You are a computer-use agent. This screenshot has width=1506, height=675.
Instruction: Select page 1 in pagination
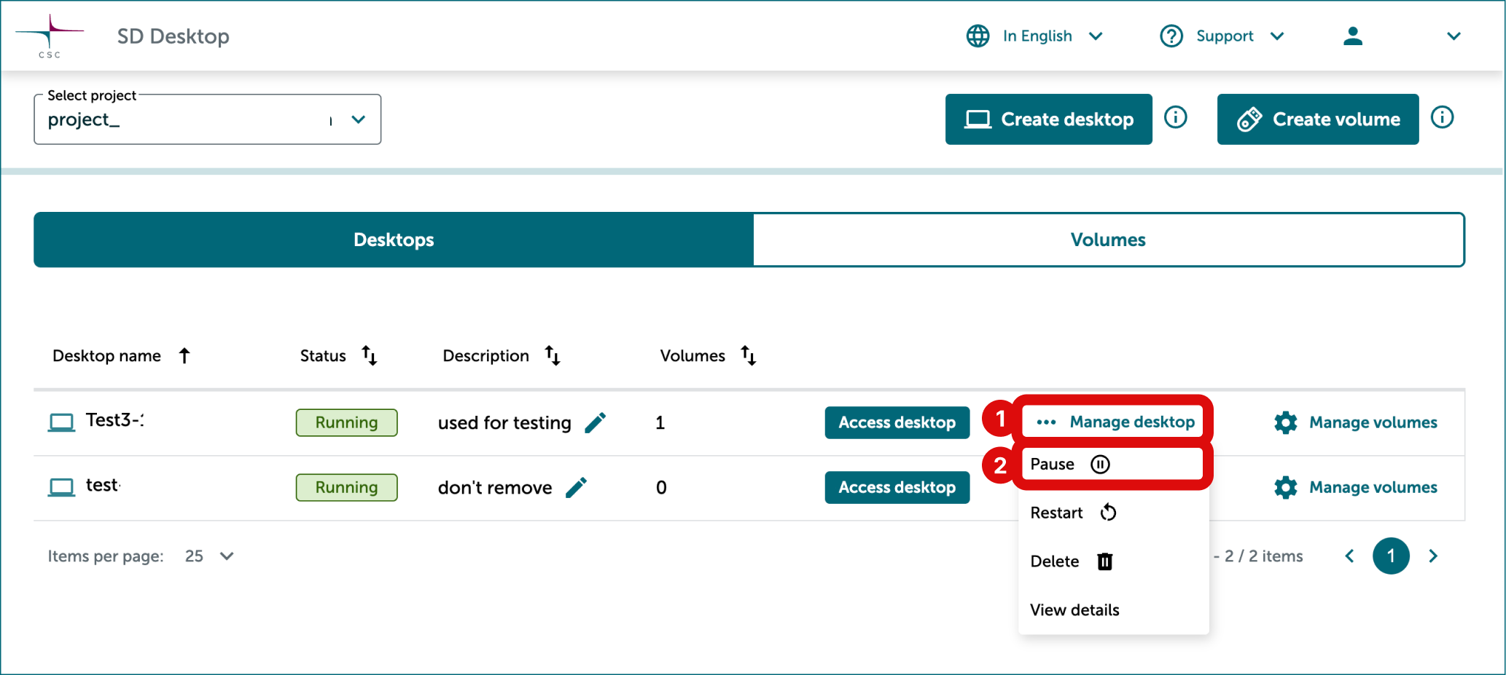(x=1391, y=556)
